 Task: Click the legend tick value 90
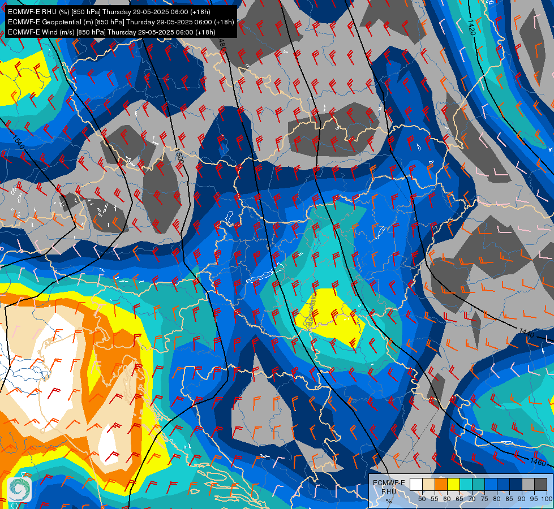tap(522, 499)
